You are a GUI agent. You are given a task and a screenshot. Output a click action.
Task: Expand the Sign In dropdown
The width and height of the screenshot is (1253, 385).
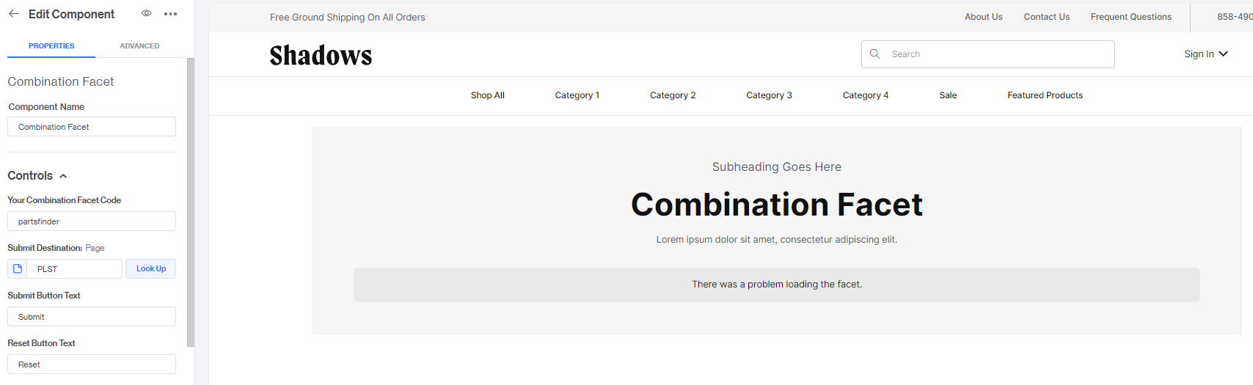(x=1206, y=54)
